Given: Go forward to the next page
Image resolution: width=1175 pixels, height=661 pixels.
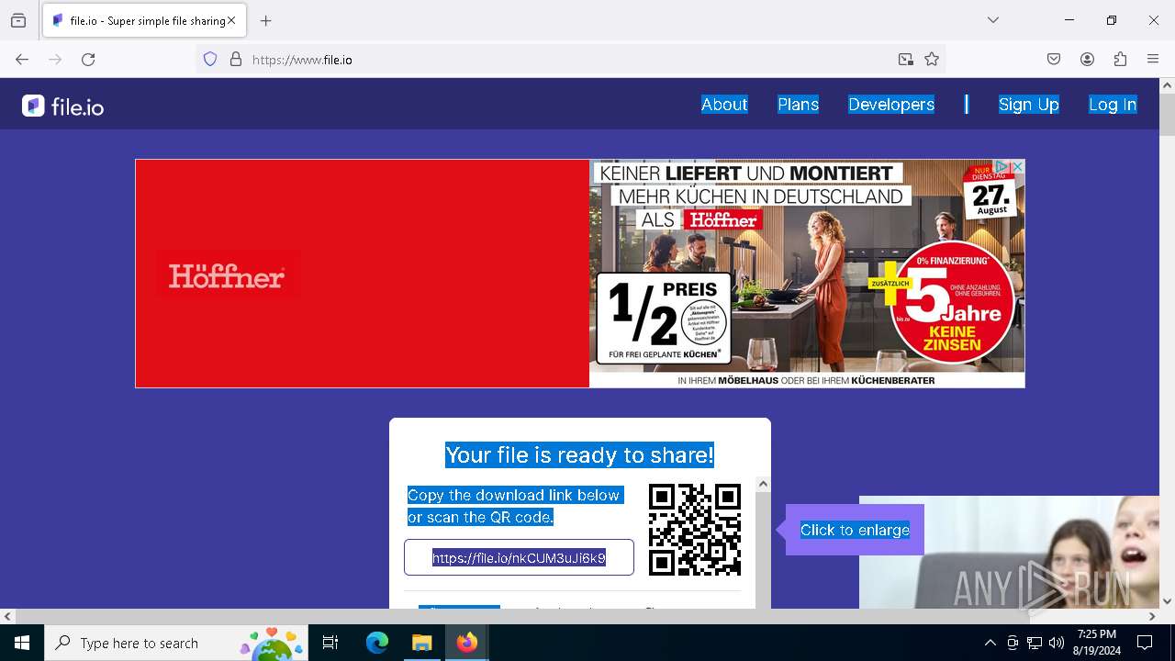Looking at the screenshot, I should [x=55, y=60].
